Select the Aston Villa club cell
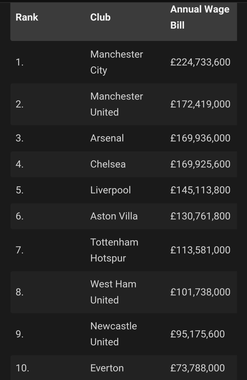 (x=114, y=216)
